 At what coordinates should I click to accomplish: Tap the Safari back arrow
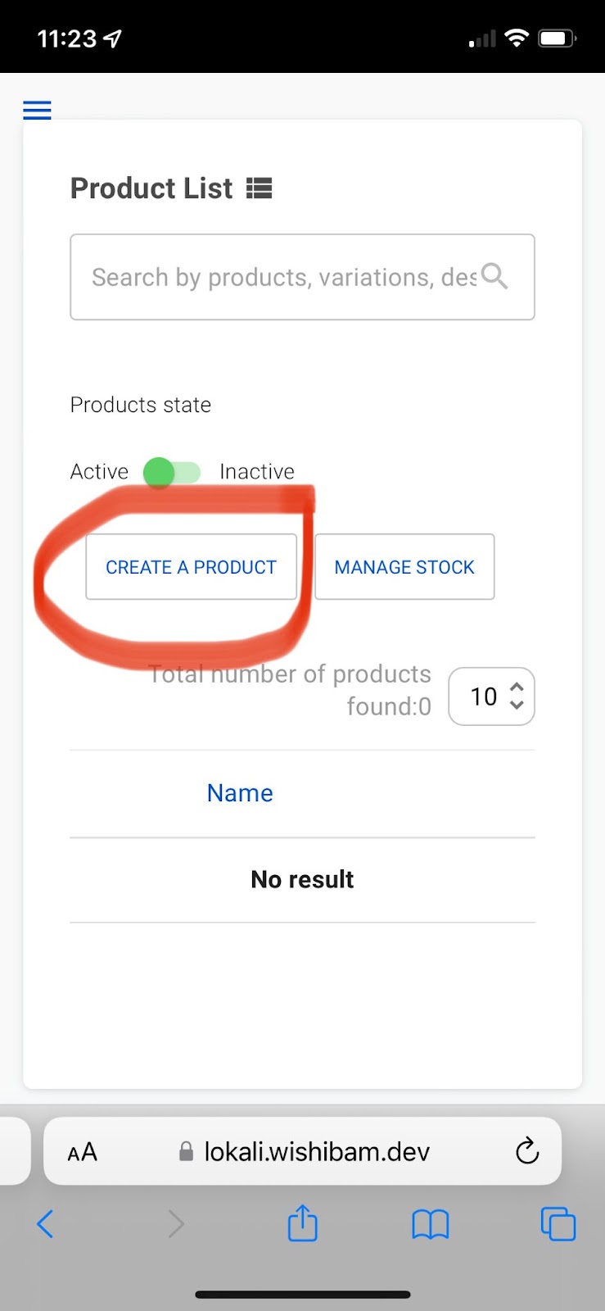[46, 1224]
